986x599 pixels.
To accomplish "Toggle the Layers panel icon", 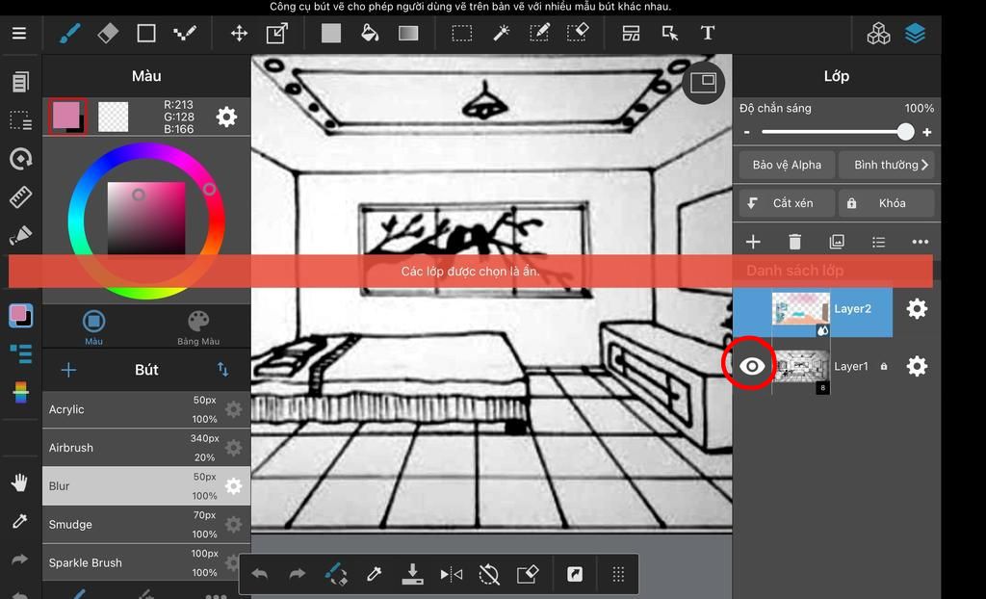I will point(915,34).
